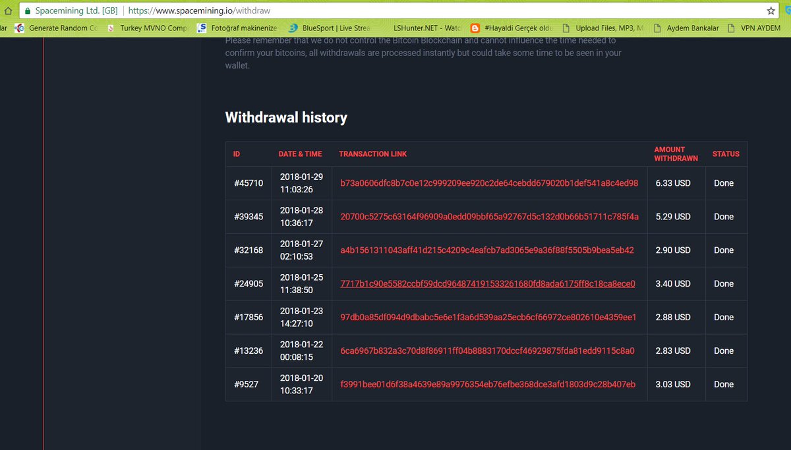Click the spacemining.io URL in the address bar
Screen dimensions: 791x450
[199, 11]
